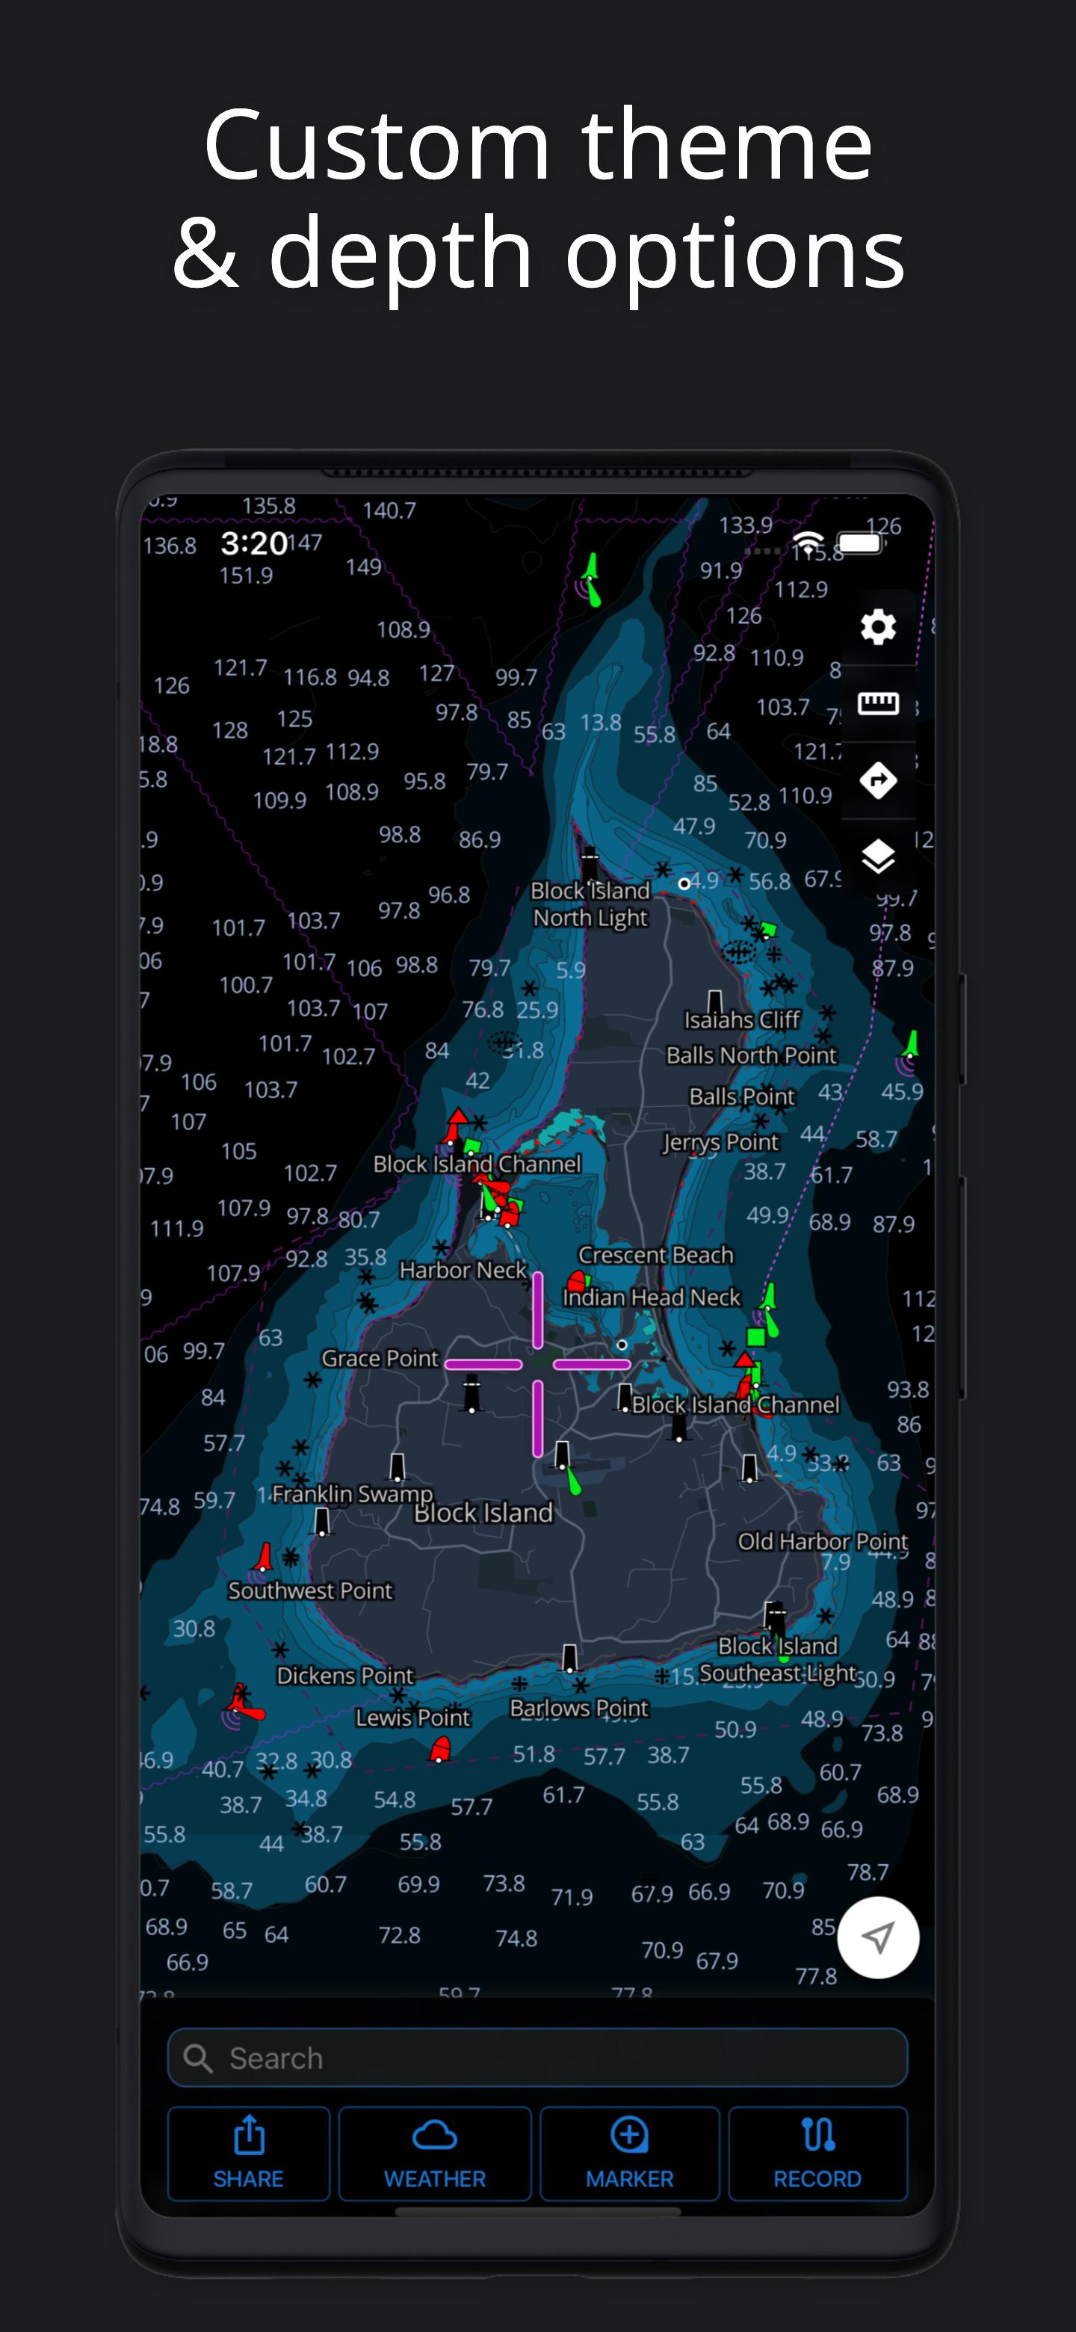
Task: Select the Southwest Point label
Action: pyautogui.click(x=309, y=1590)
